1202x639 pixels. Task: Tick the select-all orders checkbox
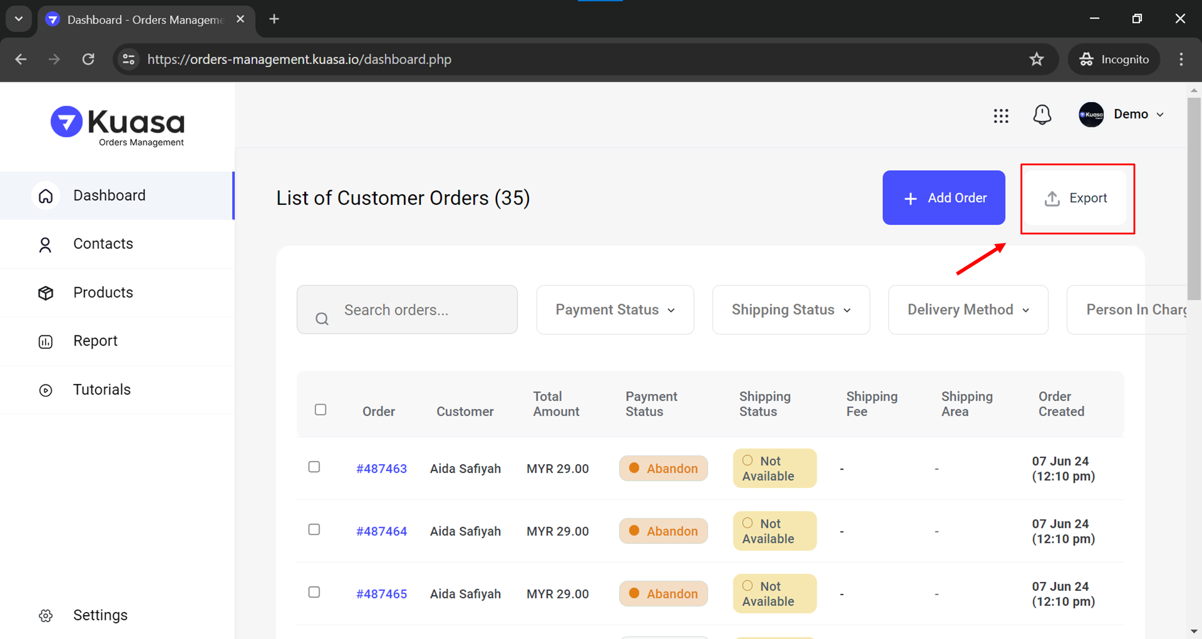320,409
